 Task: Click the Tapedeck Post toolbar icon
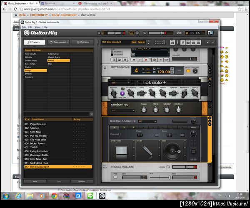[193, 42]
